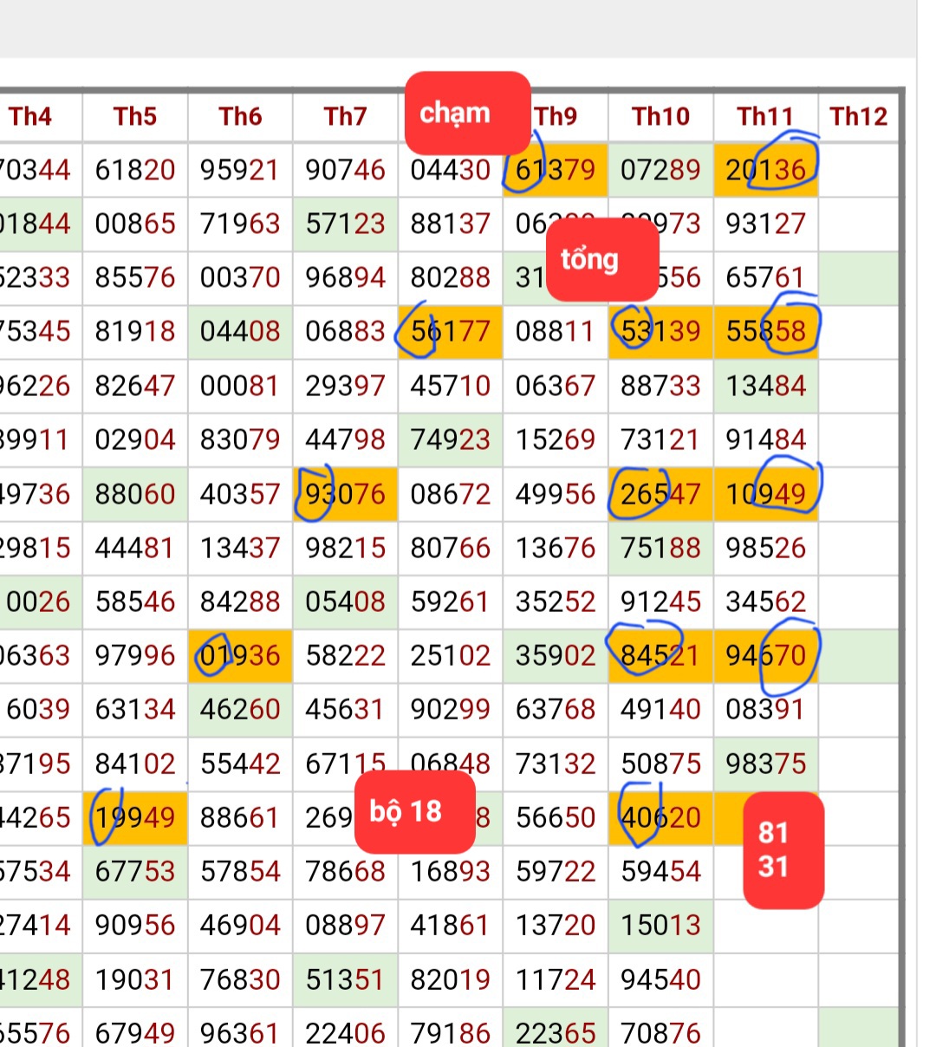Click cell 98526 in Th11 column
Screen dimensions: 936x1047
[765, 548]
